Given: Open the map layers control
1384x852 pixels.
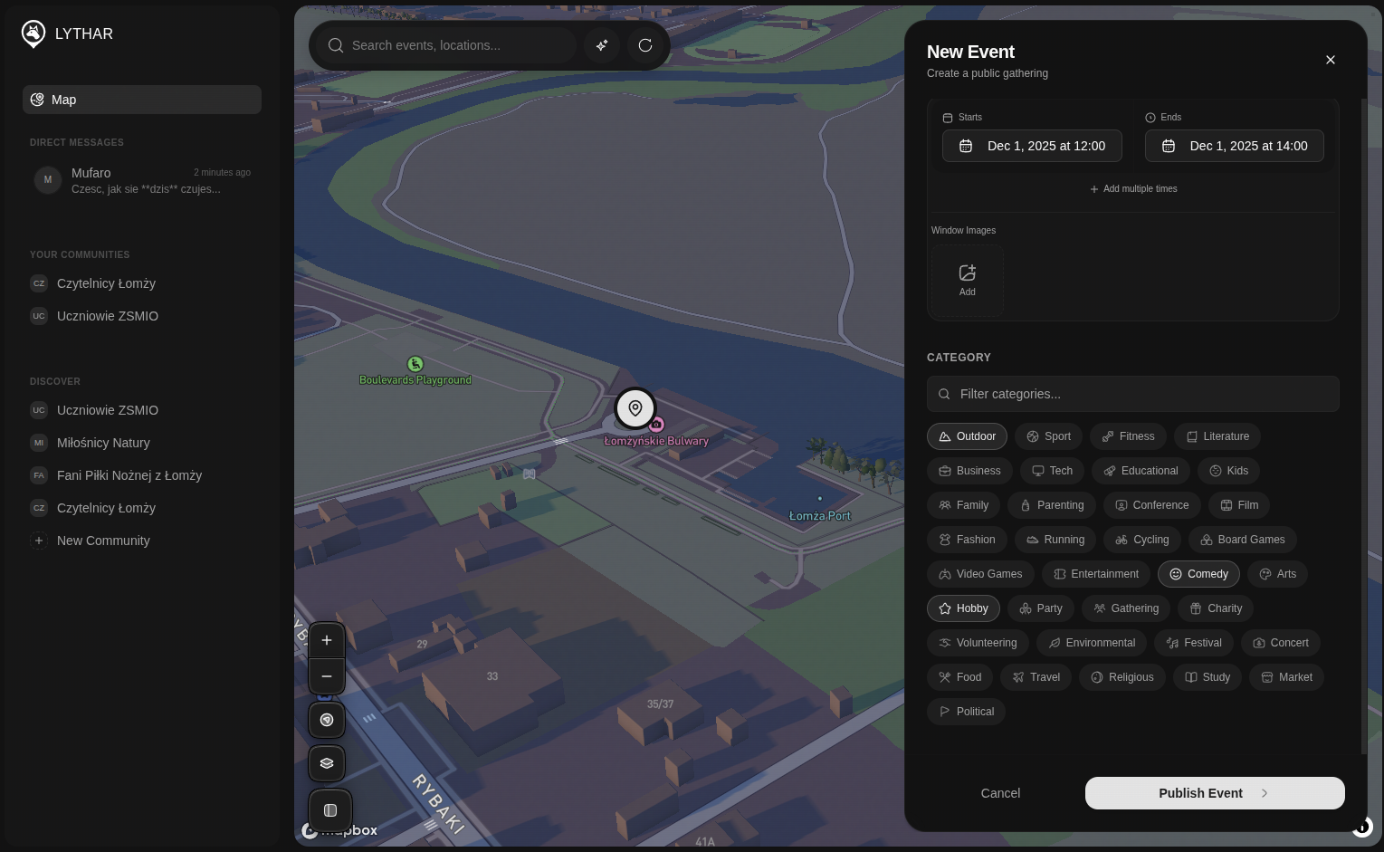Looking at the screenshot, I should coord(327,763).
